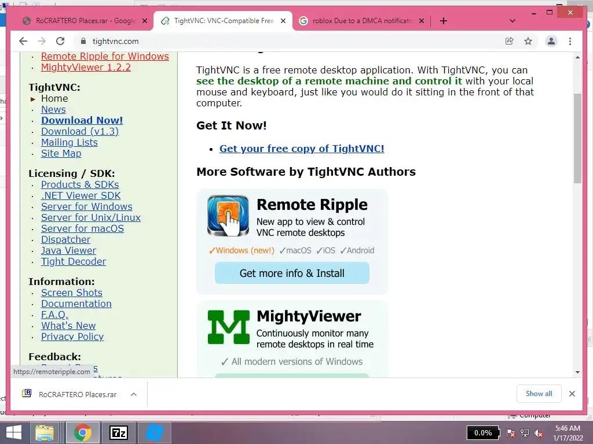The height and width of the screenshot is (444, 593).
Task: Click the muted volume tray icon
Action: [x=539, y=433]
